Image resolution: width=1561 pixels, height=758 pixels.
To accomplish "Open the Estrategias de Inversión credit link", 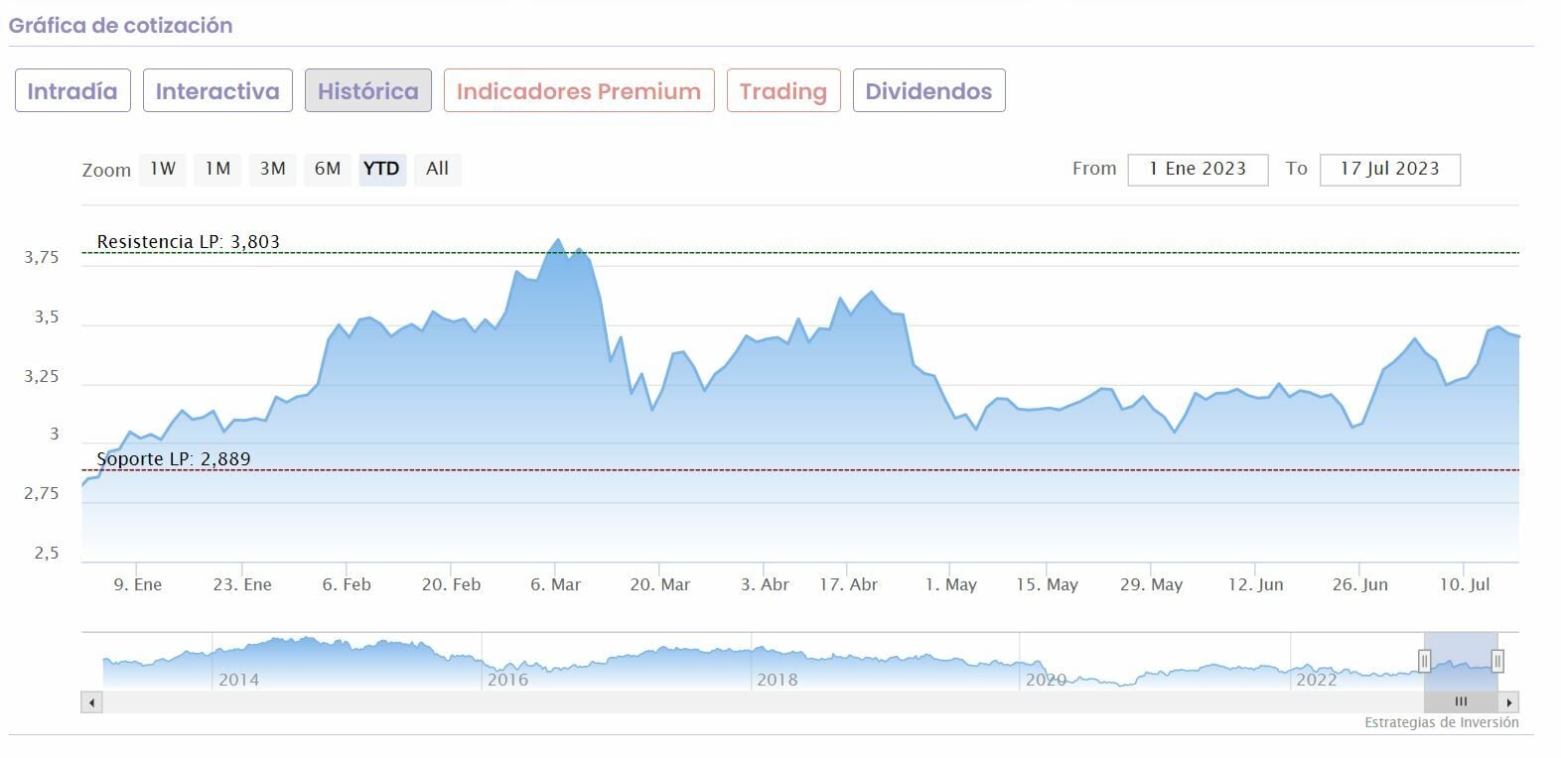I will 1441,723.
